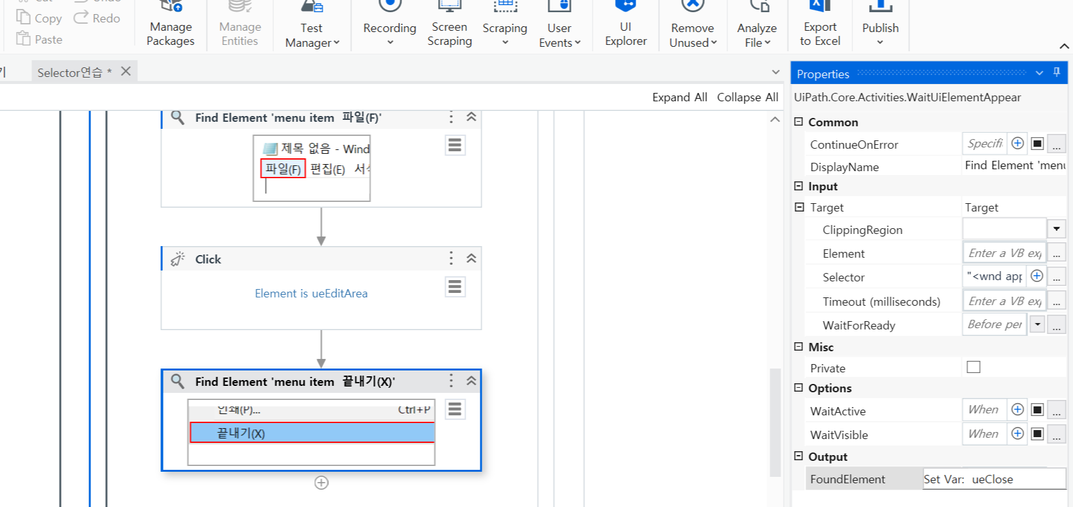Image resolution: width=1073 pixels, height=507 pixels.
Task: Collapse the Output properties section
Action: tap(798, 456)
